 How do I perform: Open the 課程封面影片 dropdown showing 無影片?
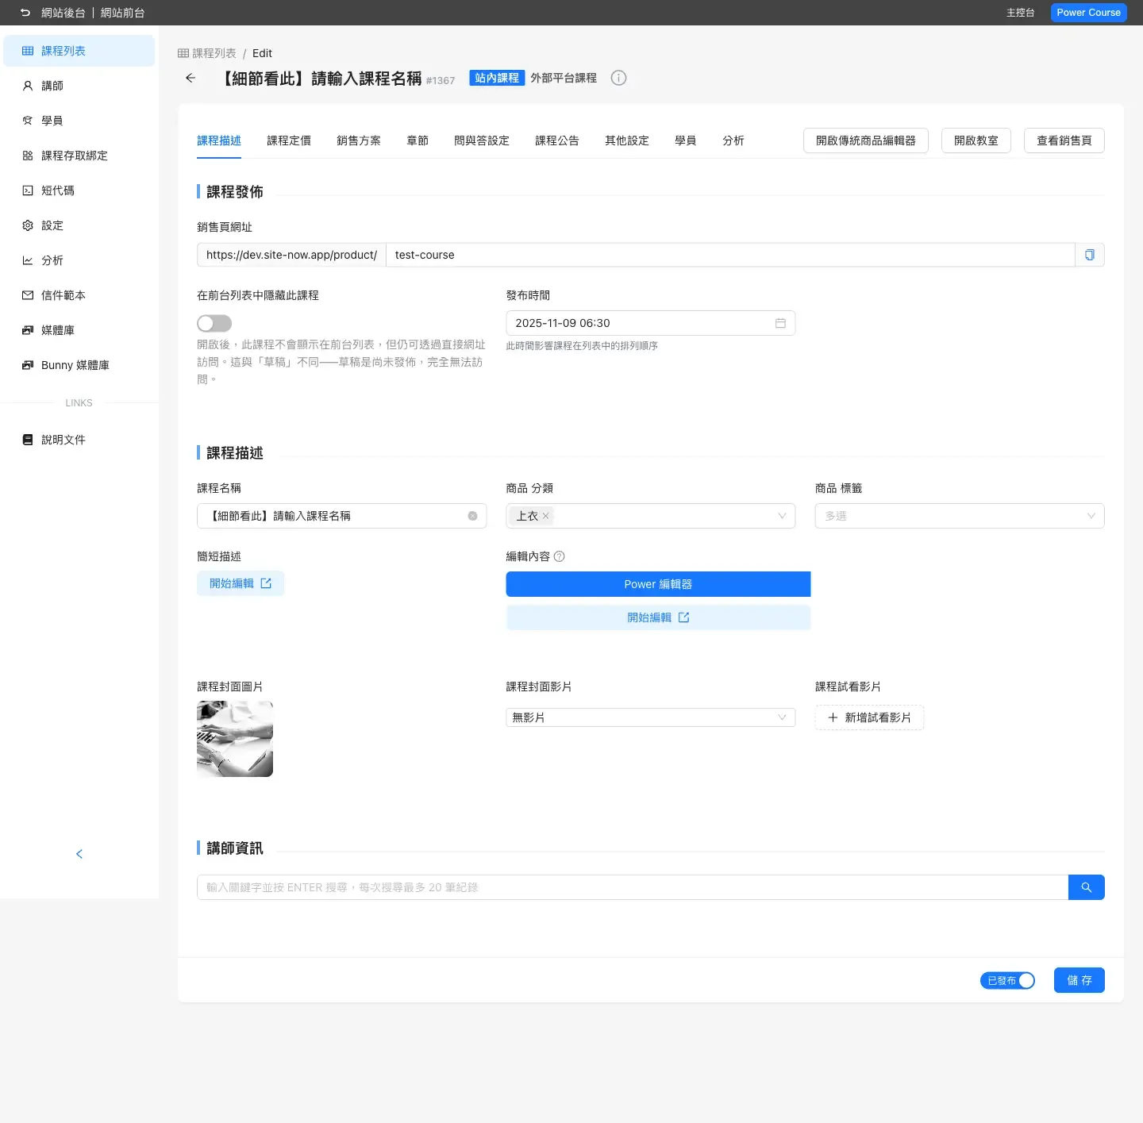[x=651, y=717]
